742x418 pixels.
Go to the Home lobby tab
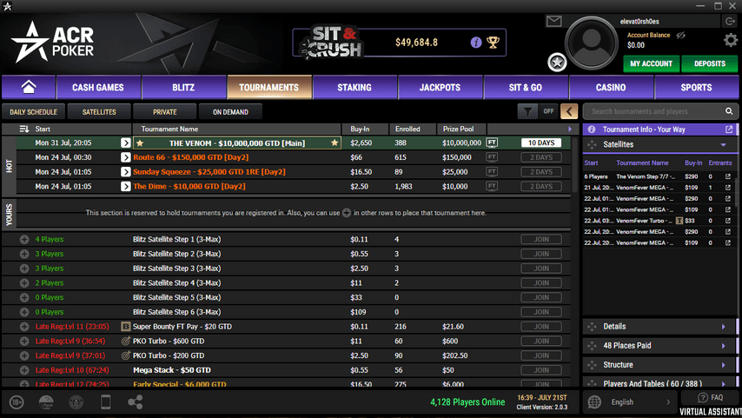point(29,87)
